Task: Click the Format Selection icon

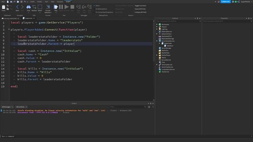Action: pos(48,7)
